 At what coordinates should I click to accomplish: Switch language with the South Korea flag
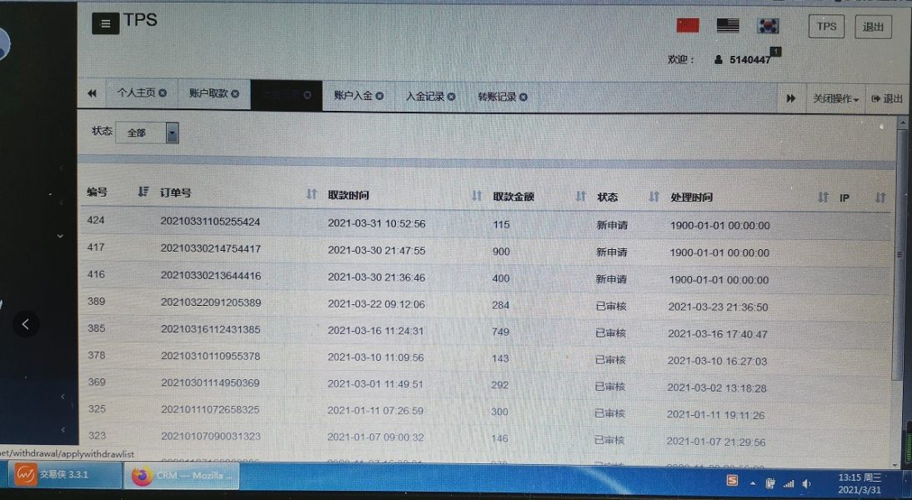tap(768, 26)
